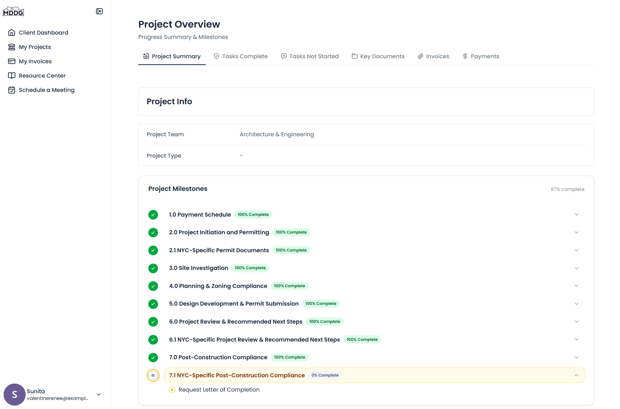Open the Key Documents tab

(378, 56)
